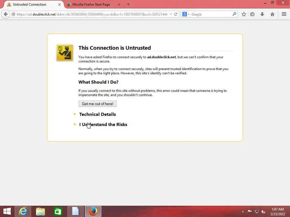Viewport: 290px width, 217px height.
Task: Open the Google search engine selector
Action: pos(186,14)
